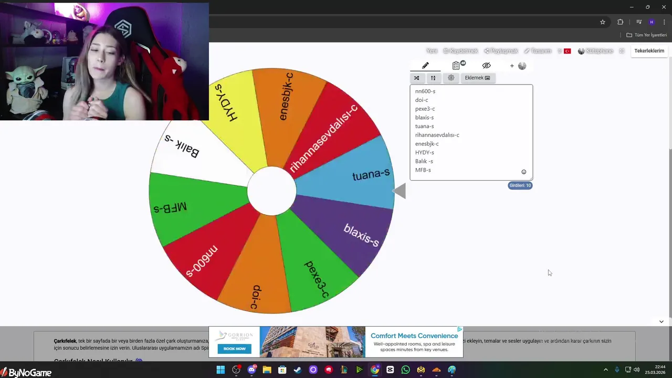Open the browser profile avatar
Image resolution: width=672 pixels, height=378 pixels.
click(x=652, y=22)
